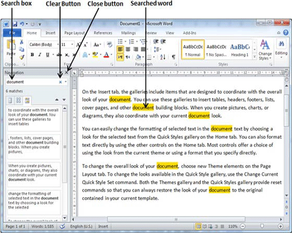
Task: Click the Change Styles icon
Action: 265,50
